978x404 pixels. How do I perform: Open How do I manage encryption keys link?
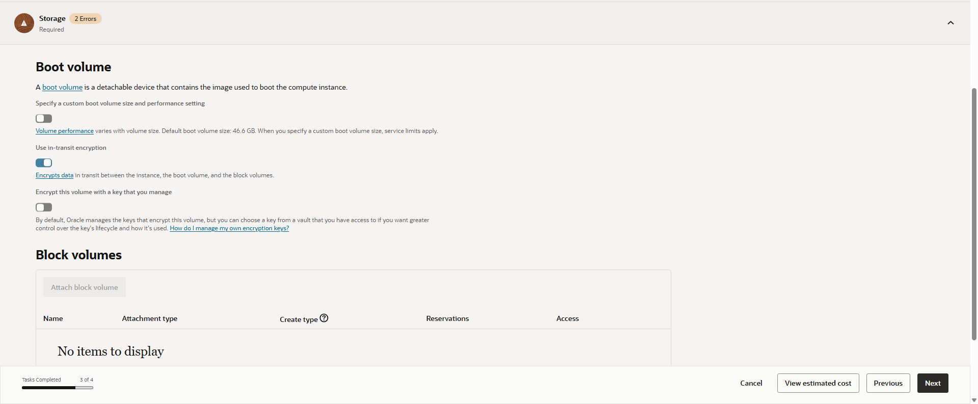[x=229, y=228]
